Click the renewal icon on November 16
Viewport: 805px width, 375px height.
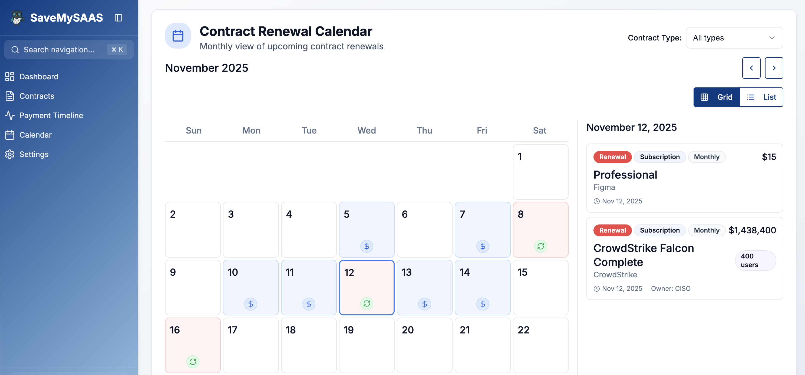click(x=193, y=362)
